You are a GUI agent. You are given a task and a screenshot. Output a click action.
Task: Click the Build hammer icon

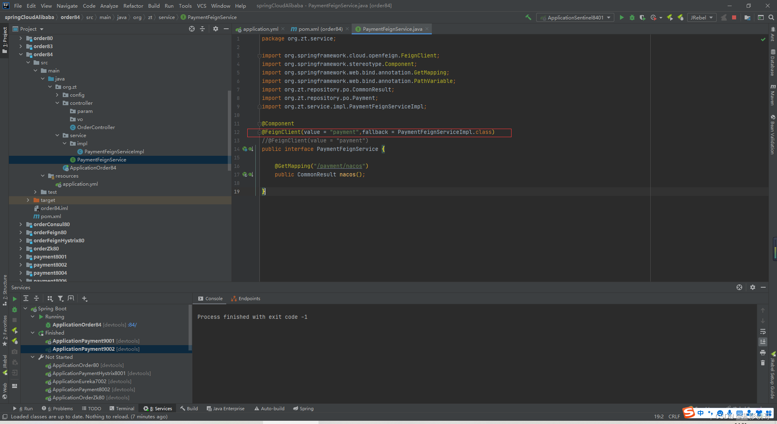coord(528,17)
